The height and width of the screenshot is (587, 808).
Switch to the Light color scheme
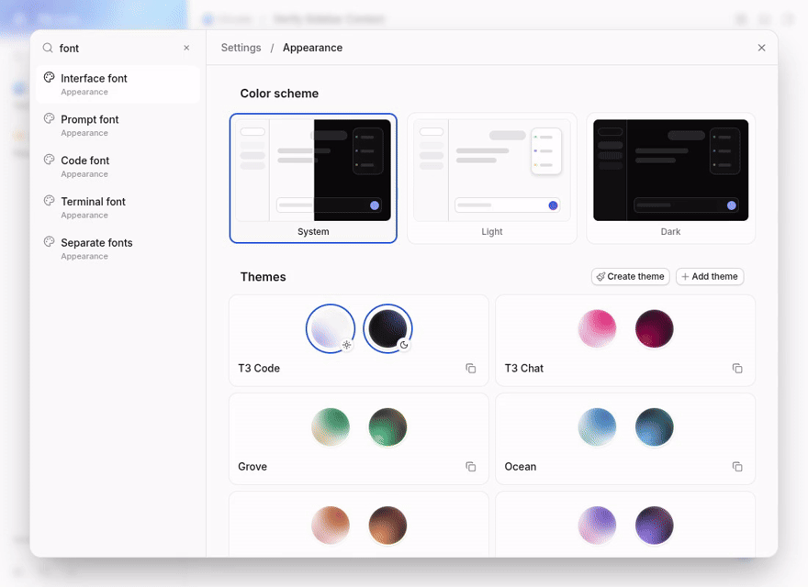coord(492,178)
